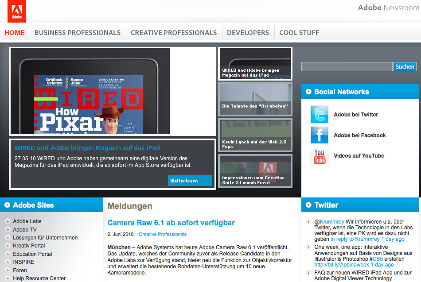Click the bullet icon beside Adobe Labs
The width and height of the screenshot is (421, 282).
(x=8, y=221)
